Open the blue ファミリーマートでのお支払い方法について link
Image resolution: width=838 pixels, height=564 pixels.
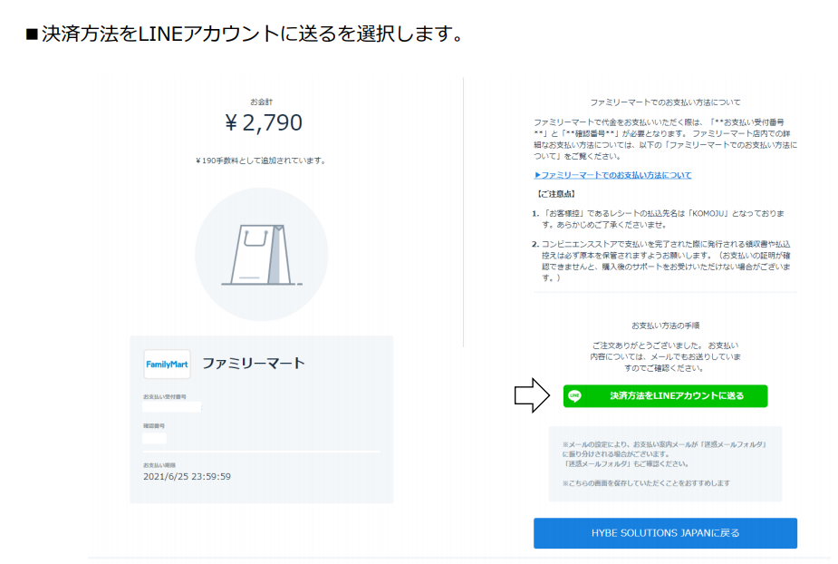(612, 175)
